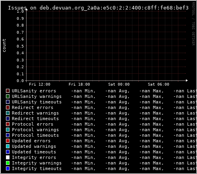Click the Integrity timeouts blue swatch

coord(8,168)
